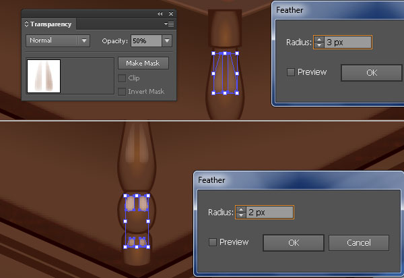Select the object thumbnail in Transparency panel
The height and width of the screenshot is (278, 404).
pyautogui.click(x=44, y=76)
